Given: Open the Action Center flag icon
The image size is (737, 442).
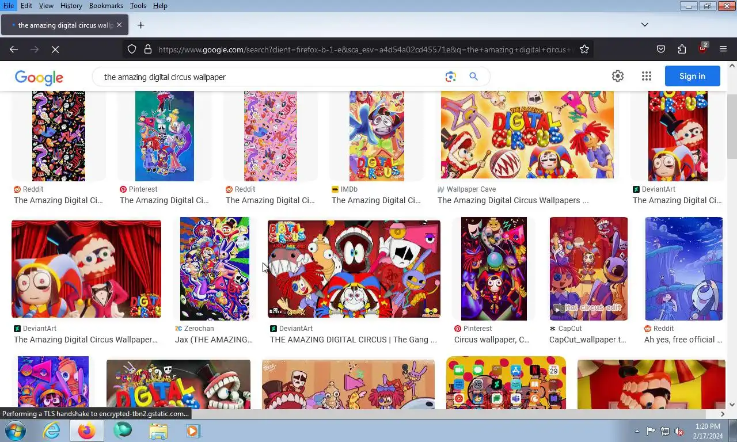Looking at the screenshot, I should [651, 431].
